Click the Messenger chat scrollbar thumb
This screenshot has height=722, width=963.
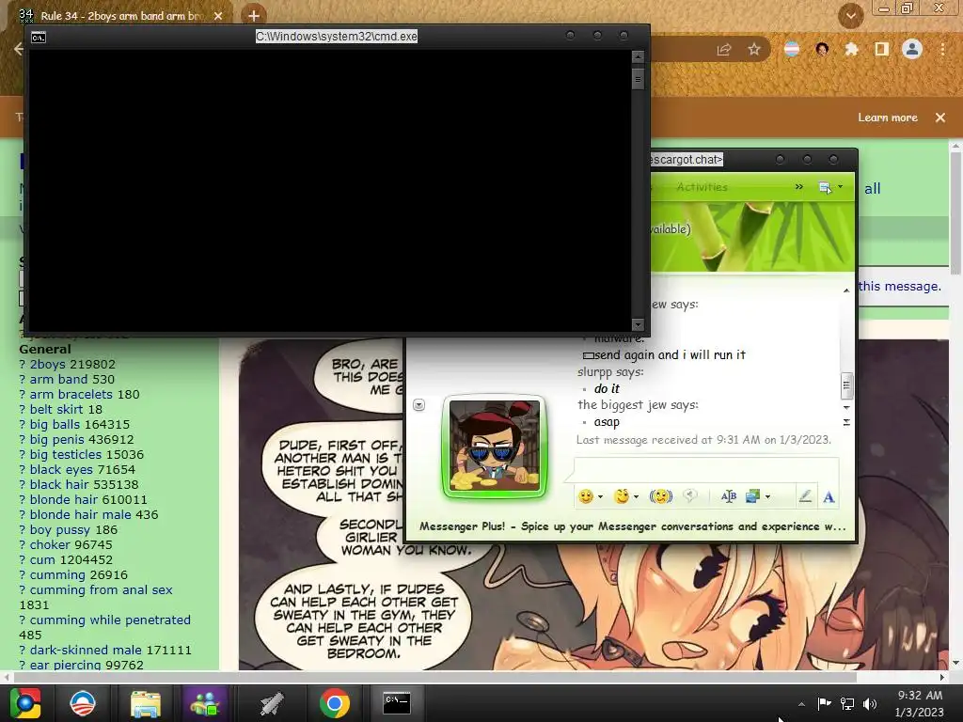846,385
